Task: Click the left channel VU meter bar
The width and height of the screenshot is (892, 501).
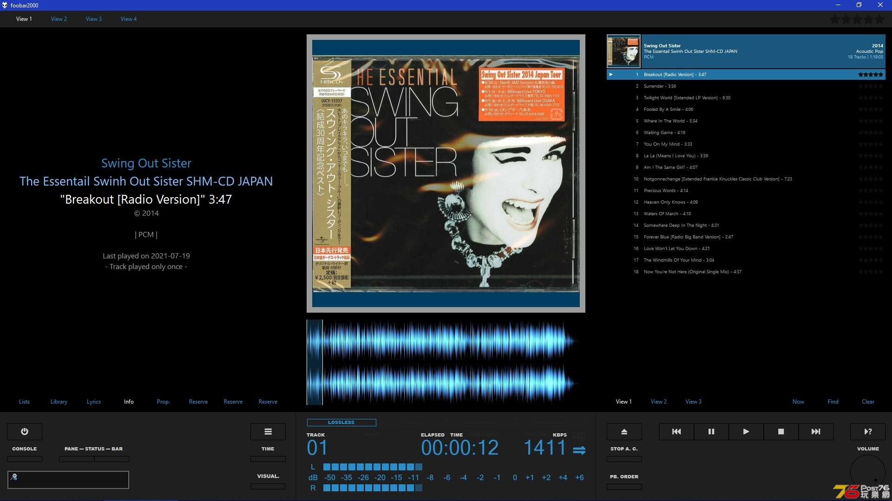Action: (373, 467)
